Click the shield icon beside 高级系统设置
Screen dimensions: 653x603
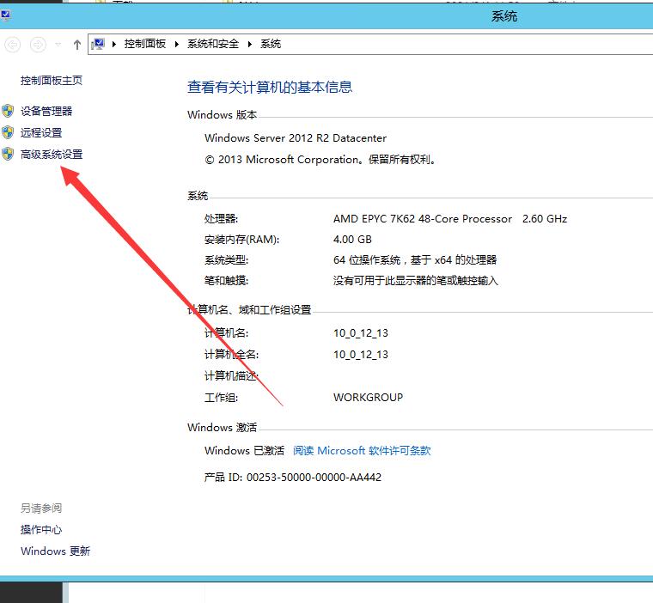pyautogui.click(x=9, y=154)
